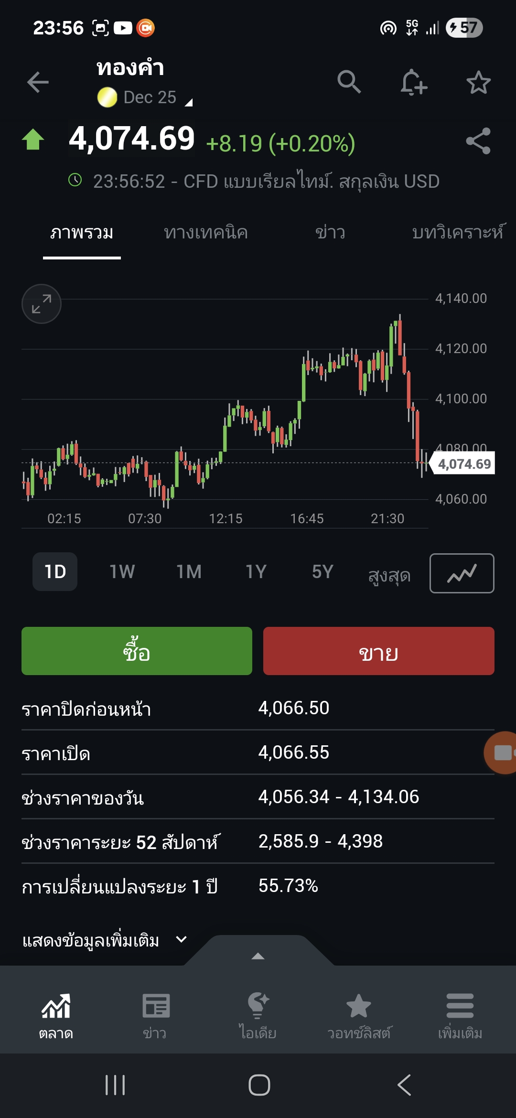Viewport: 516px width, 1118px height.
Task: Share this instrument via share icon
Action: coord(478,141)
